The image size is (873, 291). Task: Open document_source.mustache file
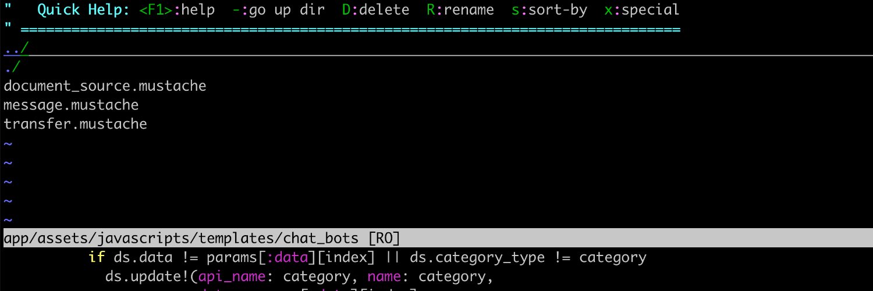[x=105, y=86]
